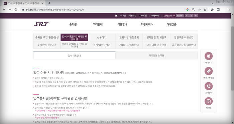Open the extensions puzzle icon
This screenshot has width=234, height=124.
pyautogui.click(x=212, y=10)
